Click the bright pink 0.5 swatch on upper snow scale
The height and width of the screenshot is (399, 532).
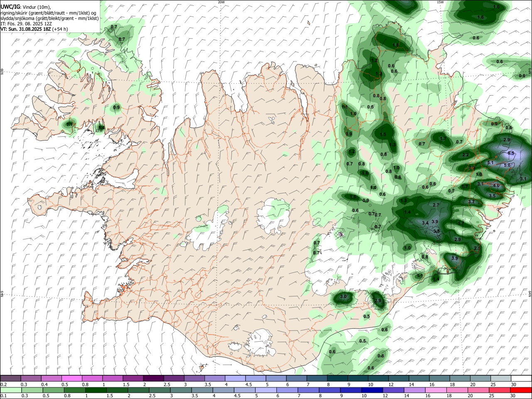pyautogui.click(x=71, y=378)
